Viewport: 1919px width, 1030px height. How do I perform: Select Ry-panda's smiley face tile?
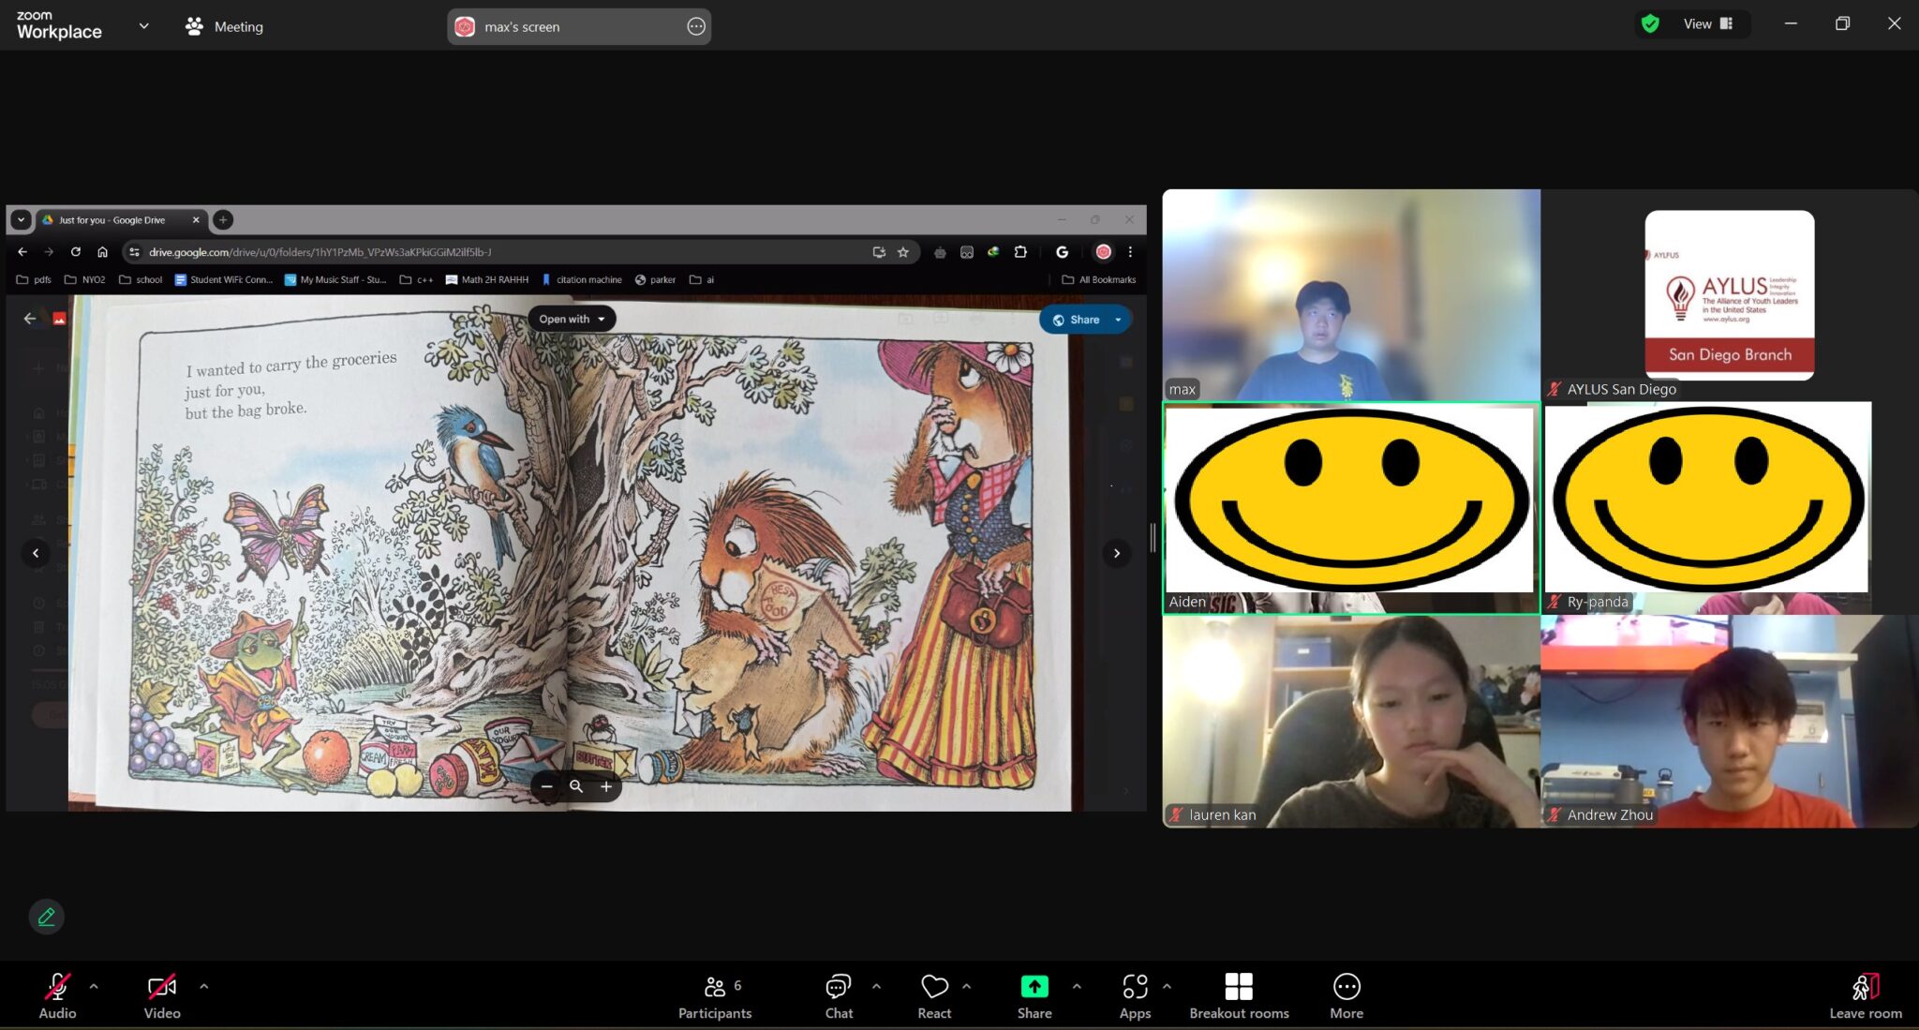pos(1729,508)
